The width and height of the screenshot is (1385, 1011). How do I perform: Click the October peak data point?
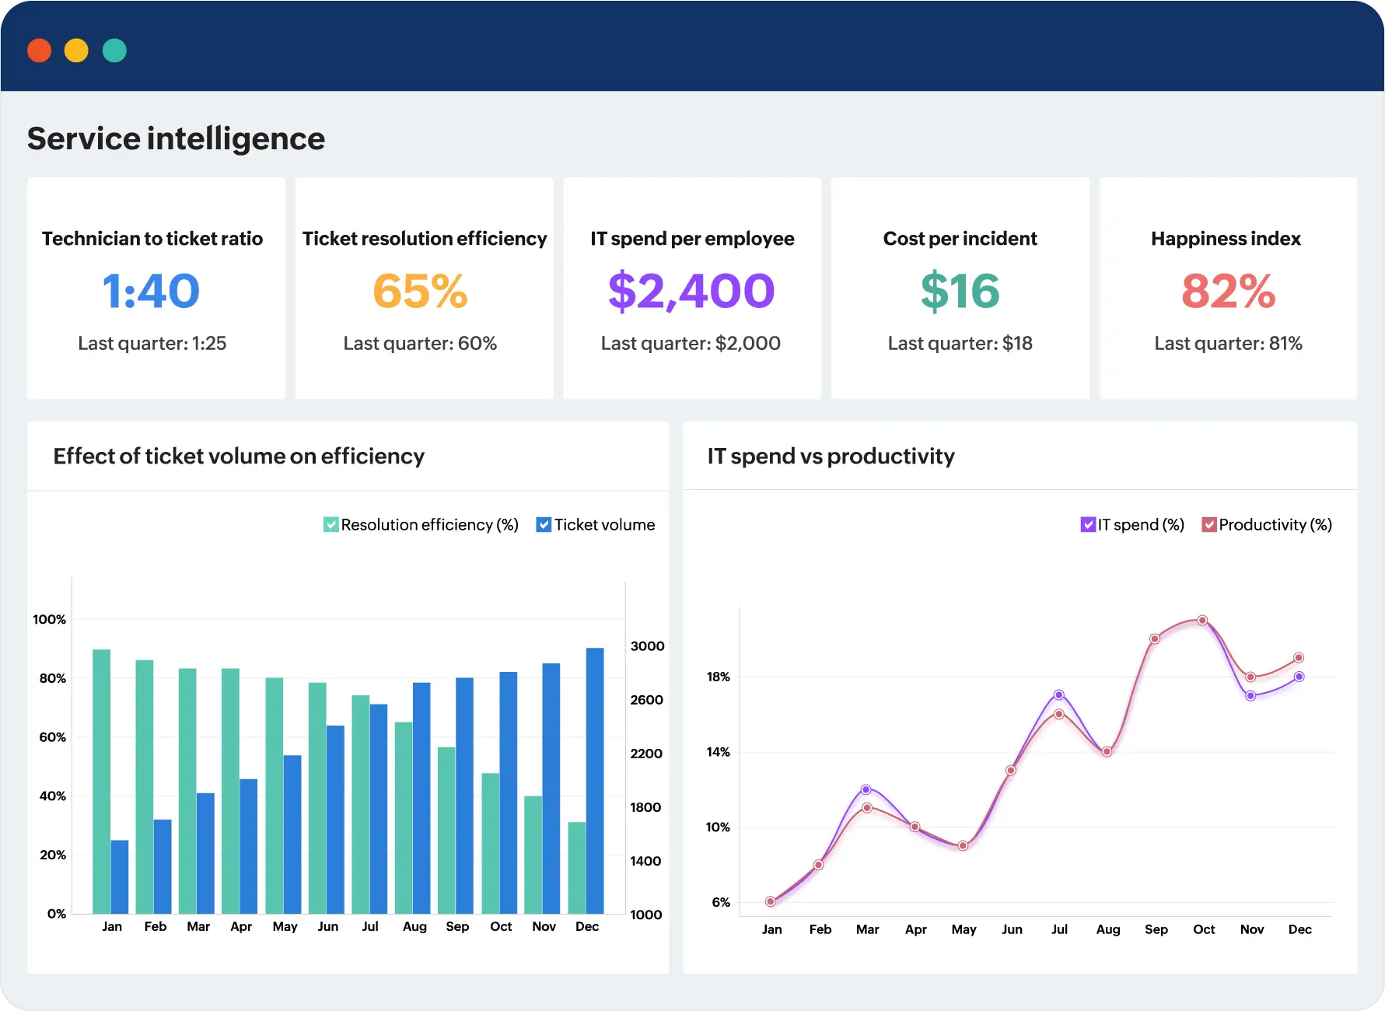(x=1202, y=621)
